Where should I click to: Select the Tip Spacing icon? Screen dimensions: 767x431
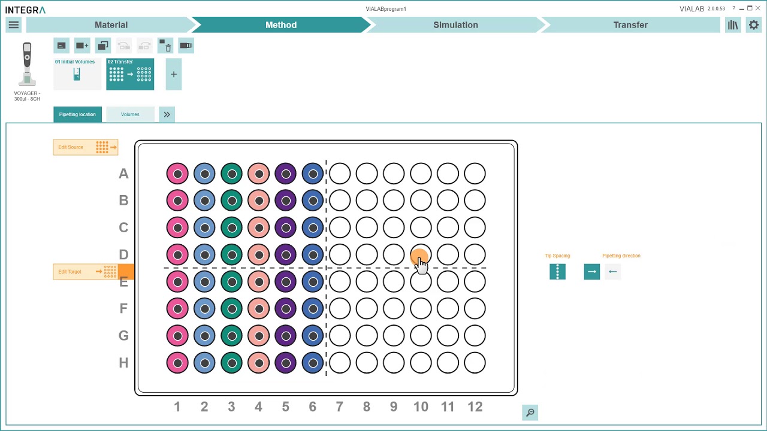coord(557,272)
